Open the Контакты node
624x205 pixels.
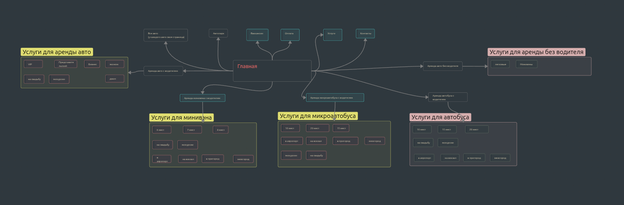[x=365, y=33]
